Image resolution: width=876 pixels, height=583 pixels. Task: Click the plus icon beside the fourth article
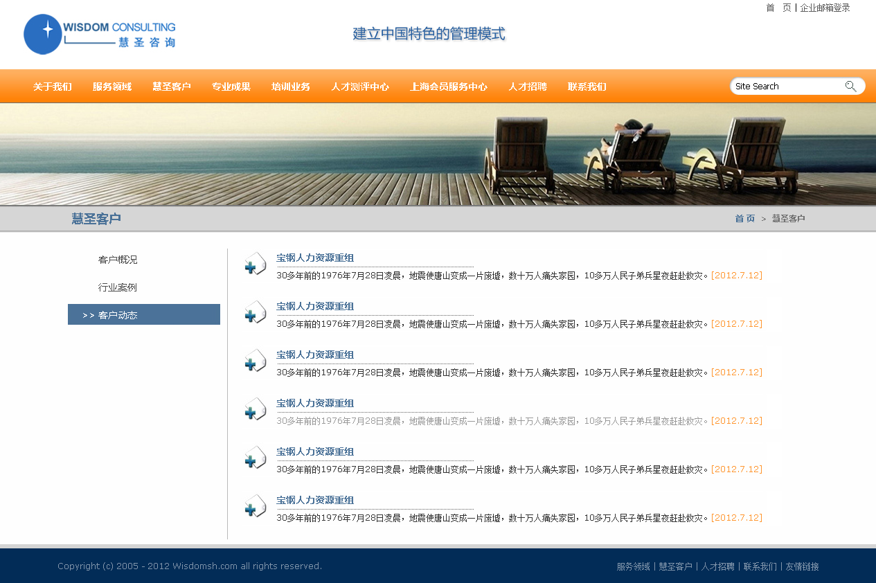(255, 410)
